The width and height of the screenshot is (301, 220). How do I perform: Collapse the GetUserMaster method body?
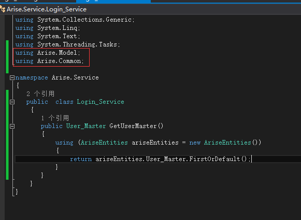[x=12, y=126]
